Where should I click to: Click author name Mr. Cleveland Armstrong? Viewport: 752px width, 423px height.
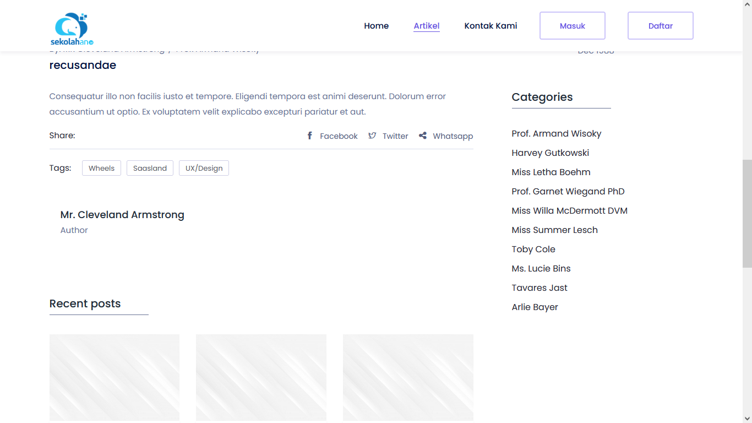(x=122, y=215)
